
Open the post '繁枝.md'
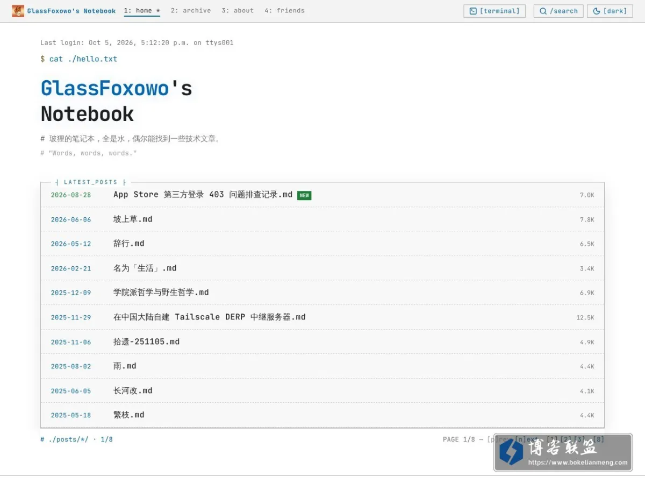click(x=128, y=415)
